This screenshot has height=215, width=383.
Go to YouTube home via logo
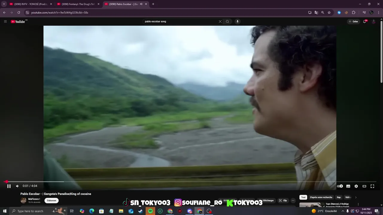(x=18, y=21)
